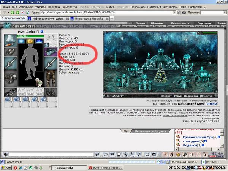Click the green forward navigation arrow
This screenshot has height=171, width=228.
pos(17,13)
